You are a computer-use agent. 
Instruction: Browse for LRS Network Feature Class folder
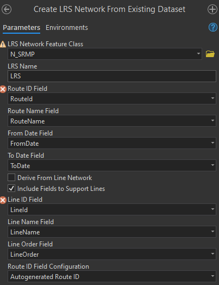(210, 54)
